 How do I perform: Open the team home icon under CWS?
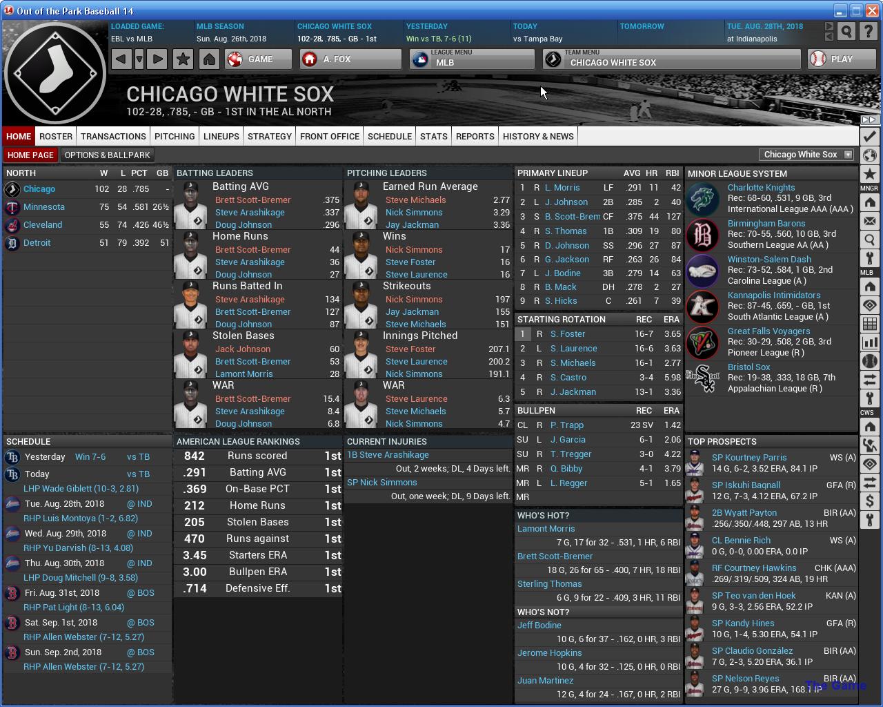click(x=869, y=427)
